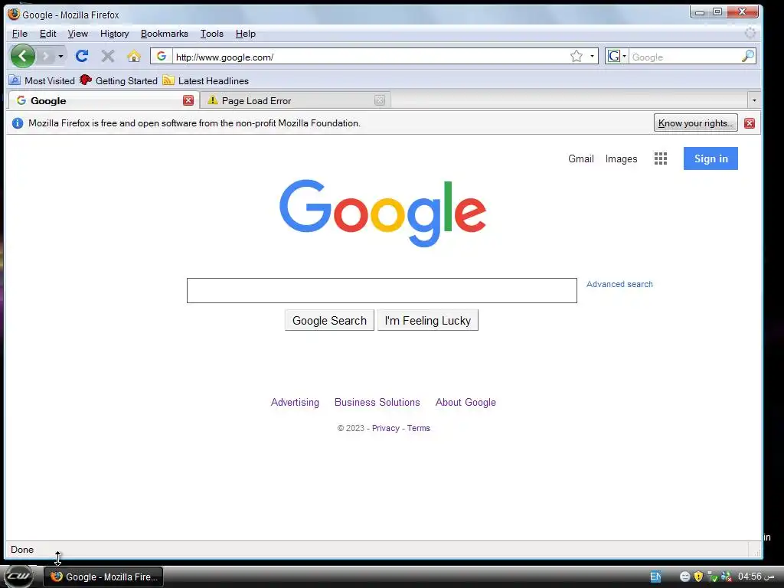Open the Images link

(x=621, y=158)
